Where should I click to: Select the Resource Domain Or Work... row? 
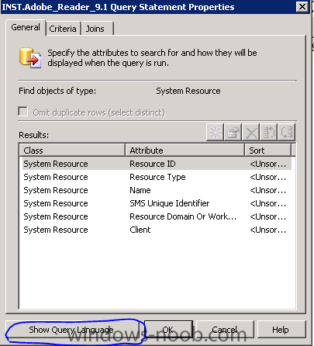point(157,216)
